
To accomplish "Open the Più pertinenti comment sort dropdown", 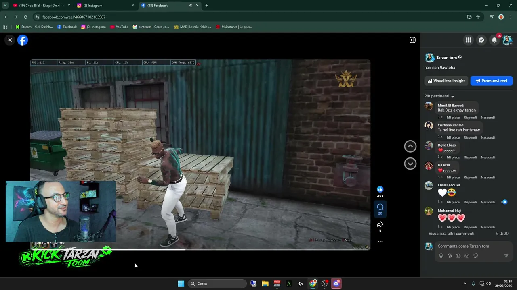I will 439,96.
